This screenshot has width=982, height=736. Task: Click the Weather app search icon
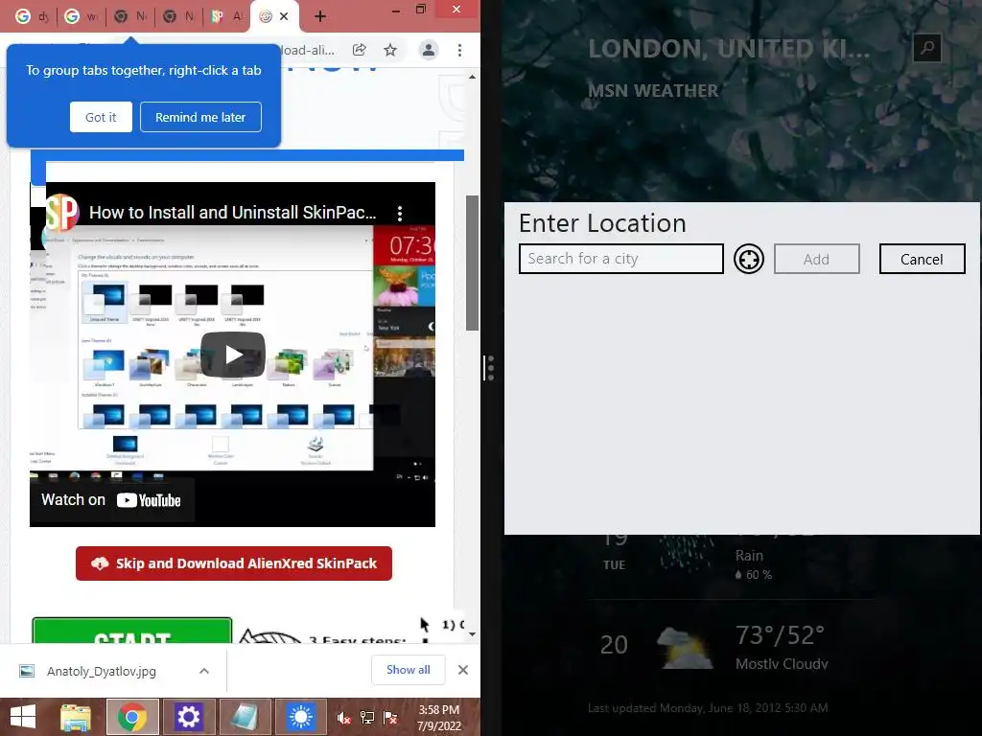coord(927,48)
